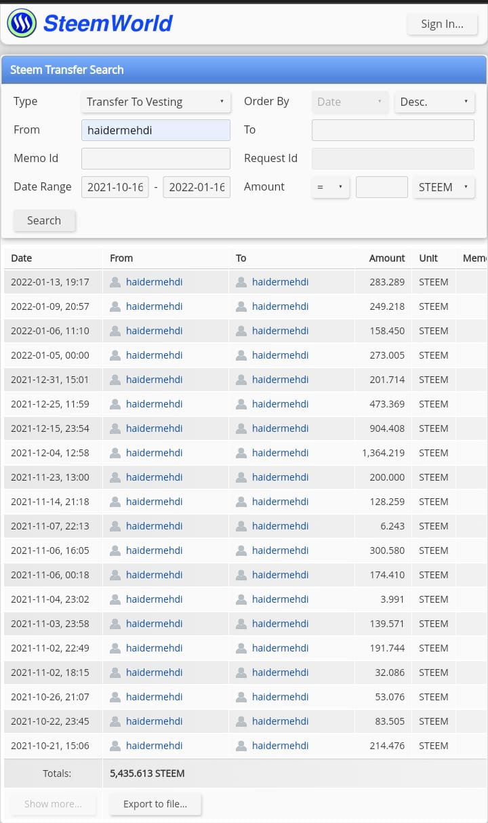Click From avatar icon in 2022-01-09 row
Screen dimensions: 488x823
(x=115, y=306)
